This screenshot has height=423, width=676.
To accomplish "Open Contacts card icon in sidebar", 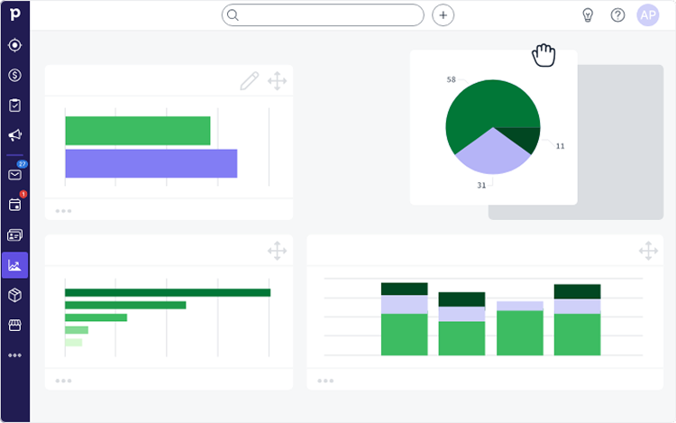I will [14, 235].
